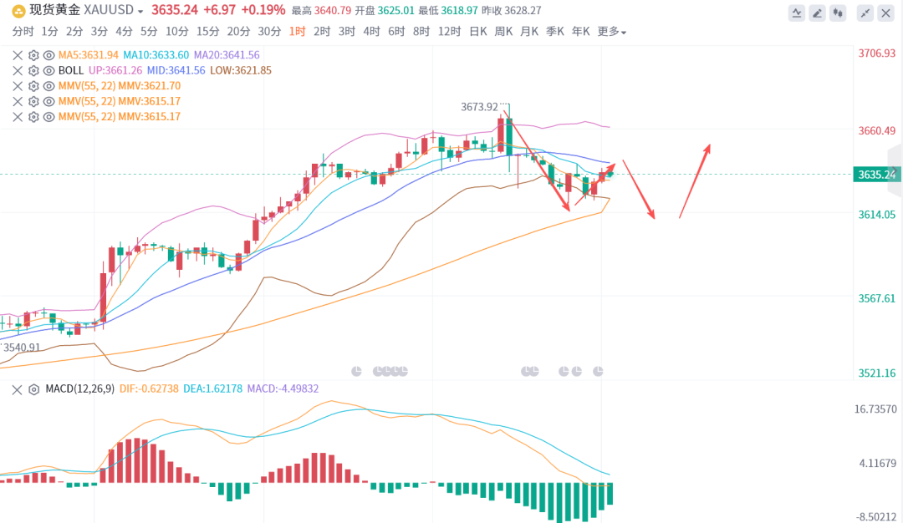Click the last clock event marker on chart

(599, 370)
